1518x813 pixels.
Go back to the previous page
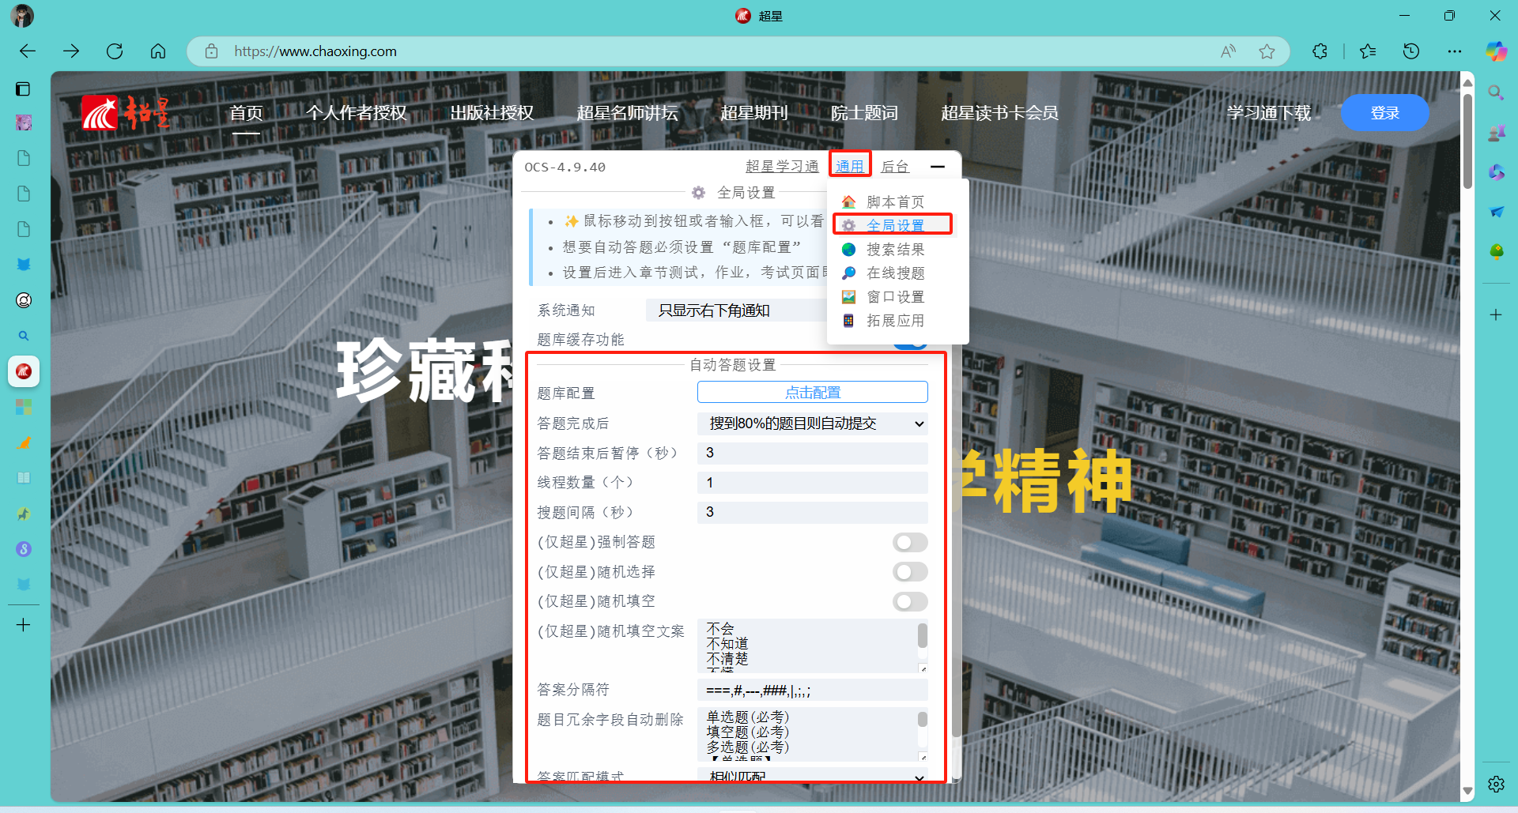coord(28,51)
